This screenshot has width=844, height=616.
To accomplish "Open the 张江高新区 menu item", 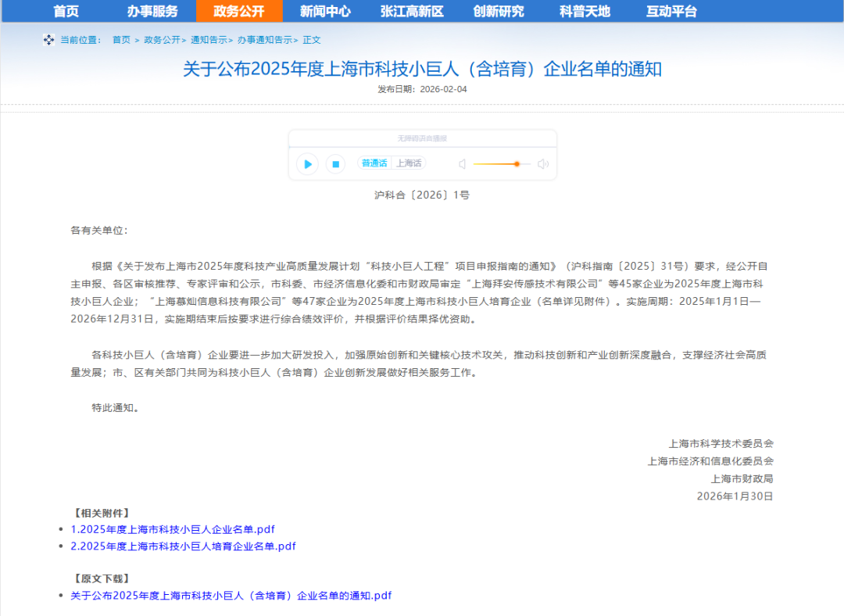I will (412, 11).
